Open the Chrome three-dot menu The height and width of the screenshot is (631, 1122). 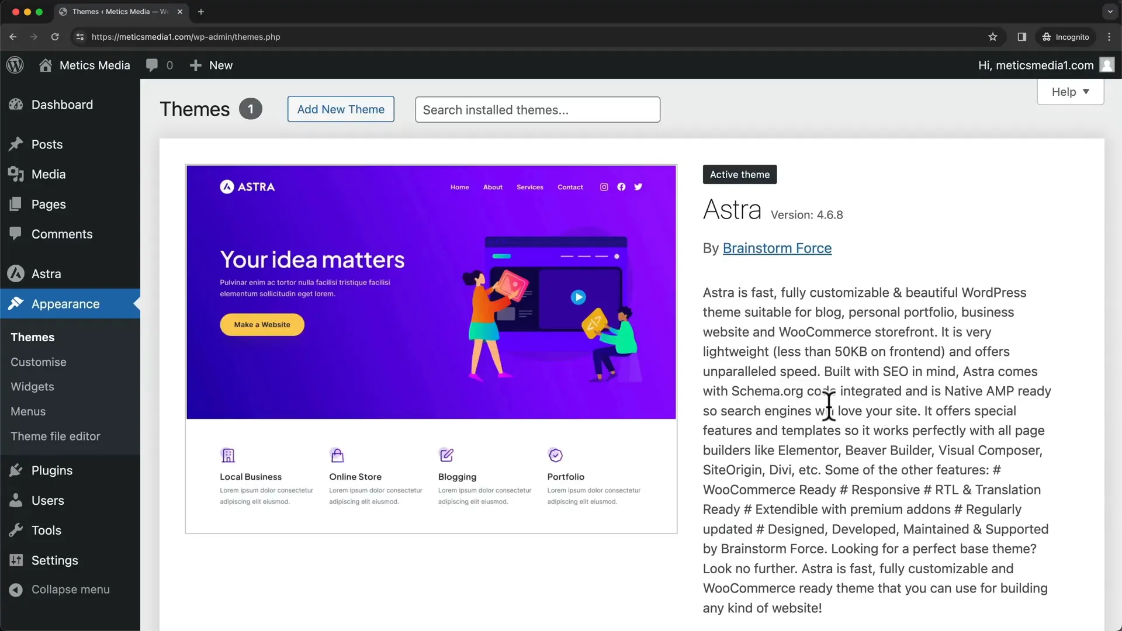(1109, 37)
